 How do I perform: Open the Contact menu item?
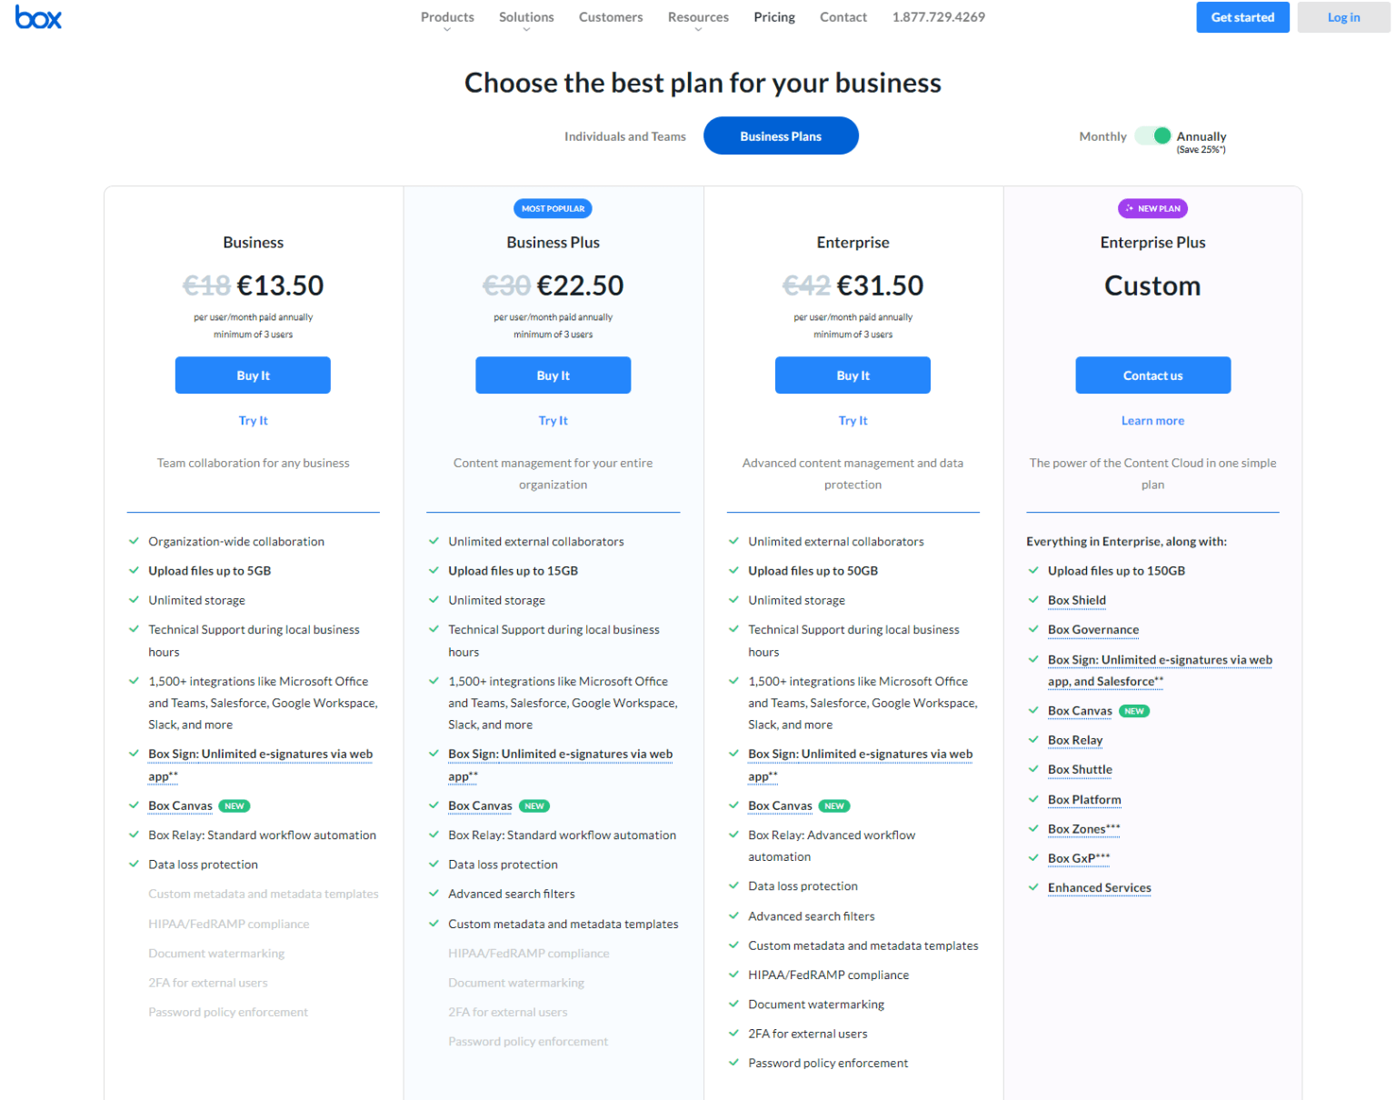point(843,16)
